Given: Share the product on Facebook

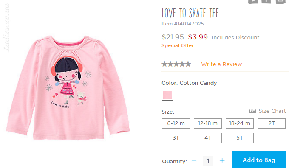Looking at the screenshot, I should (x=266, y=1).
